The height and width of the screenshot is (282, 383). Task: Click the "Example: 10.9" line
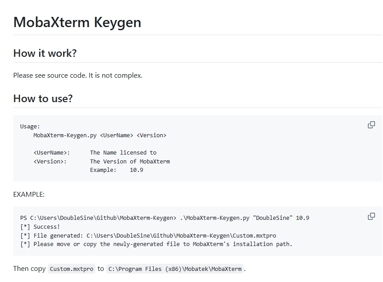117,170
